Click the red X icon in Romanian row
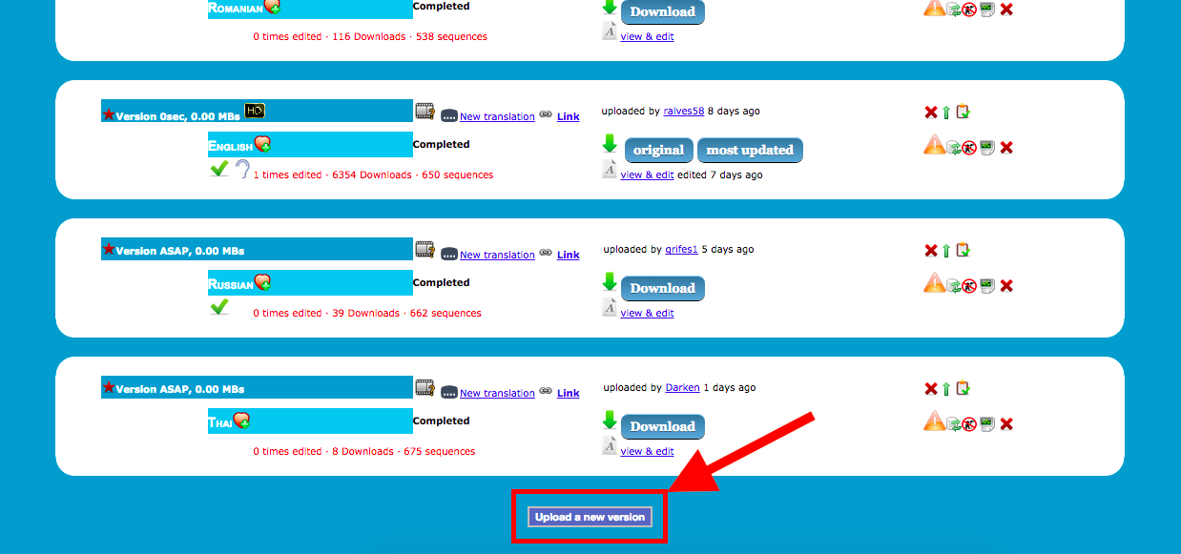This screenshot has width=1181, height=554. coord(1006,9)
